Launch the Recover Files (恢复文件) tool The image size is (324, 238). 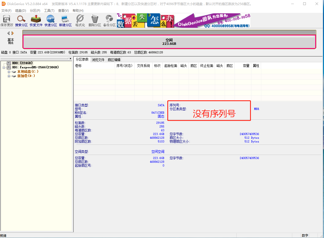pyautogui.click(x=36, y=21)
